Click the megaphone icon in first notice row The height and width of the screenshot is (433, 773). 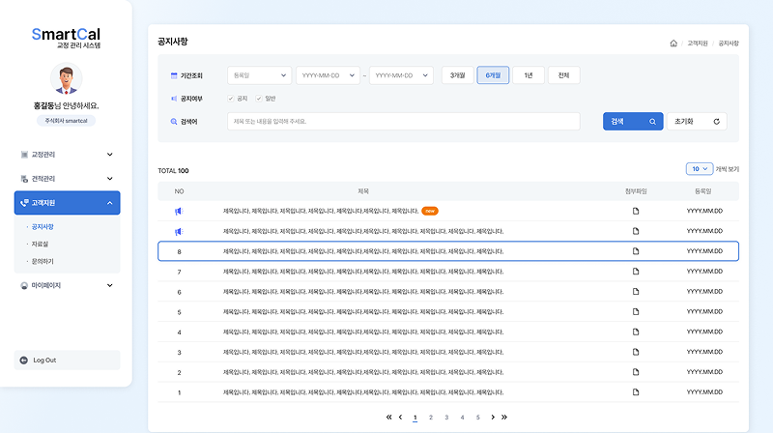[179, 211]
